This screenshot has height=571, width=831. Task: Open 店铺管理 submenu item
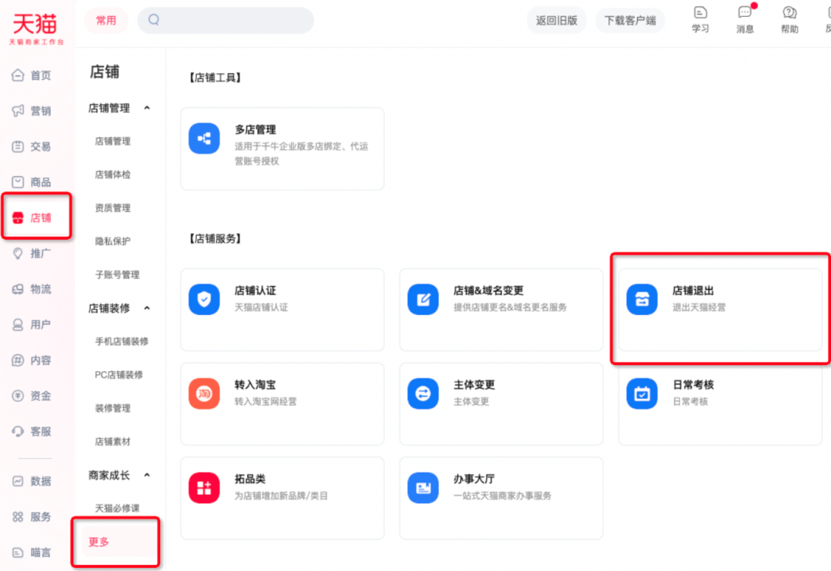pos(112,141)
